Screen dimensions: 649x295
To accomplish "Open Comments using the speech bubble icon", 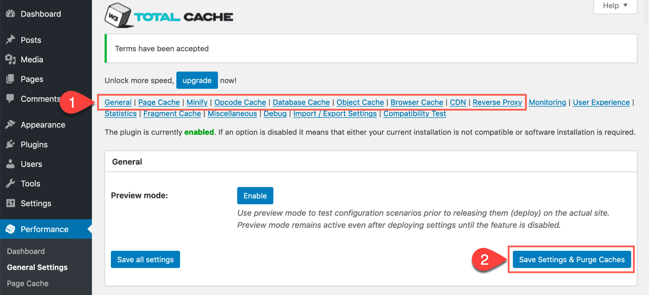I will [10, 98].
